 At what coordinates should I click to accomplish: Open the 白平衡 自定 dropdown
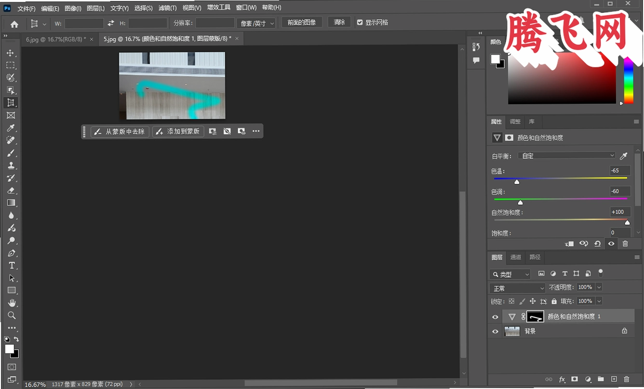[x=567, y=156]
